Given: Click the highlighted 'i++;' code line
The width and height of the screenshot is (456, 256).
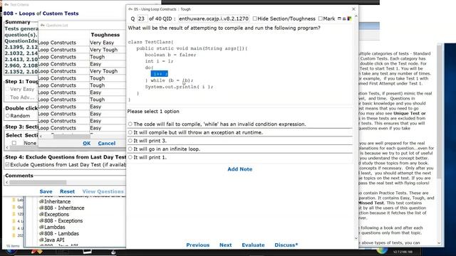Looking at the screenshot, I should click(x=160, y=74).
